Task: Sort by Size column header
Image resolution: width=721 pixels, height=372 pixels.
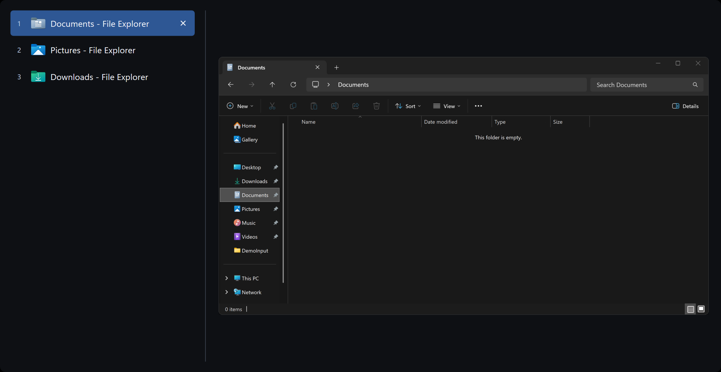Action: click(x=570, y=122)
